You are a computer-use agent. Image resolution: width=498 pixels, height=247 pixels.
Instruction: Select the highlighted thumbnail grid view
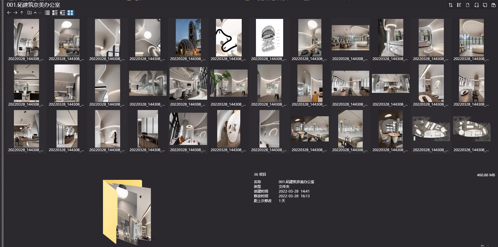coord(70,13)
